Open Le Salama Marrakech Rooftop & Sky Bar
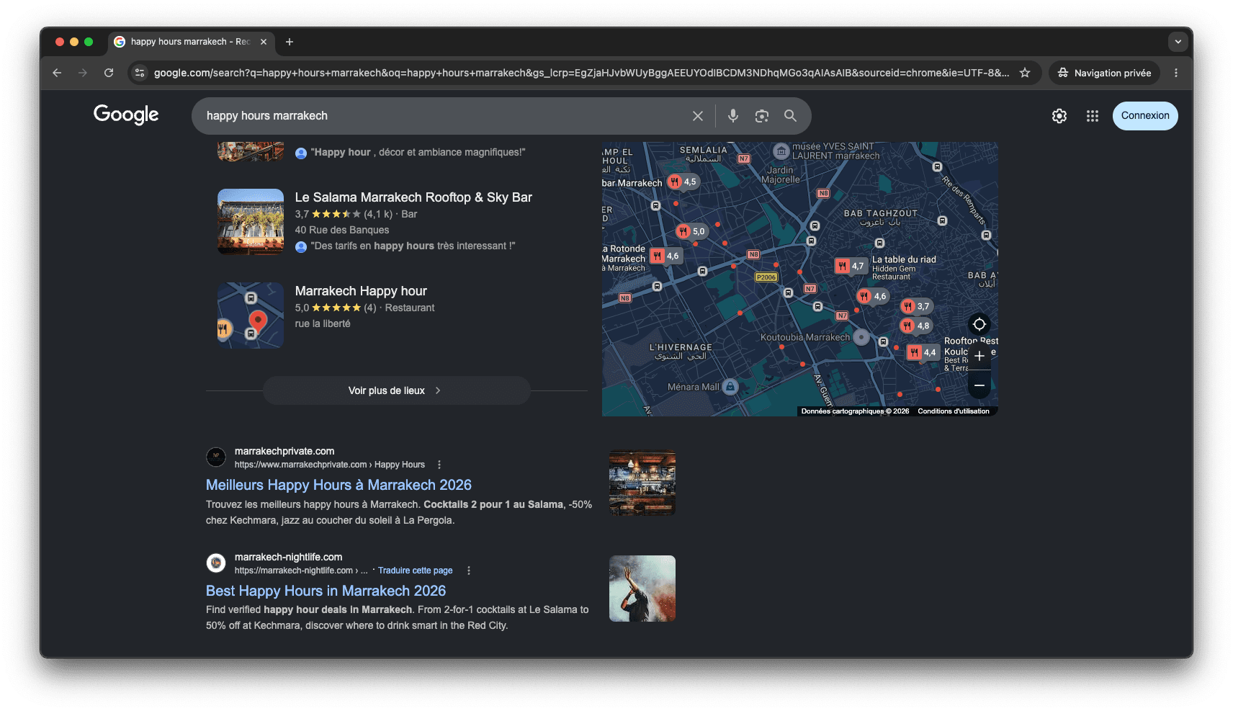This screenshot has height=711, width=1233. [x=413, y=197]
